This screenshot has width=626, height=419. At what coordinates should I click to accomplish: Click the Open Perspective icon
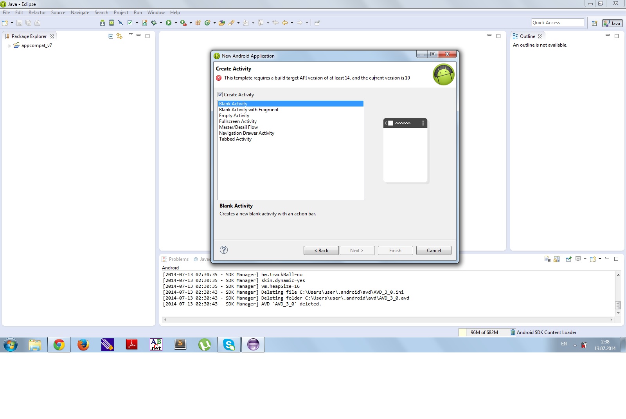pos(594,23)
